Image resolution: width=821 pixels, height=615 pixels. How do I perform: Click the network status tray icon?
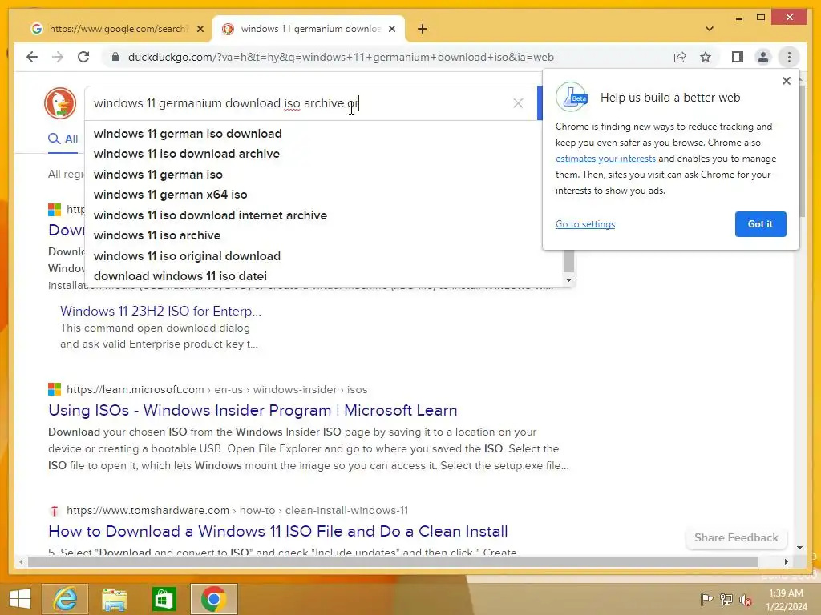coord(726,599)
